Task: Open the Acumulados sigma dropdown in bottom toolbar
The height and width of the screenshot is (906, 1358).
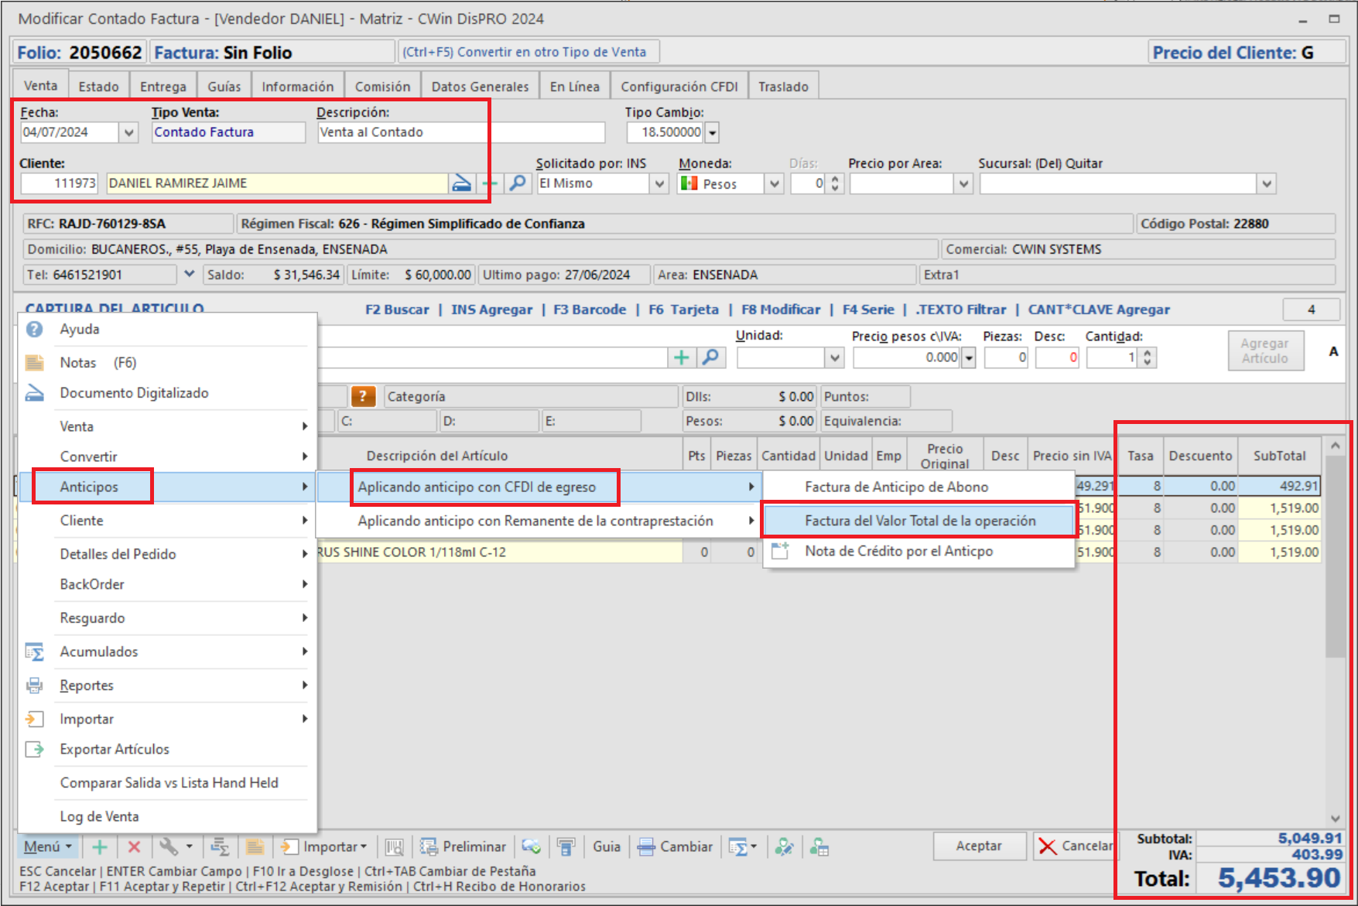Action: point(742,846)
